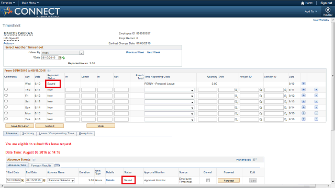Add a row with the plus icon on Wed 8/10

(304, 84)
